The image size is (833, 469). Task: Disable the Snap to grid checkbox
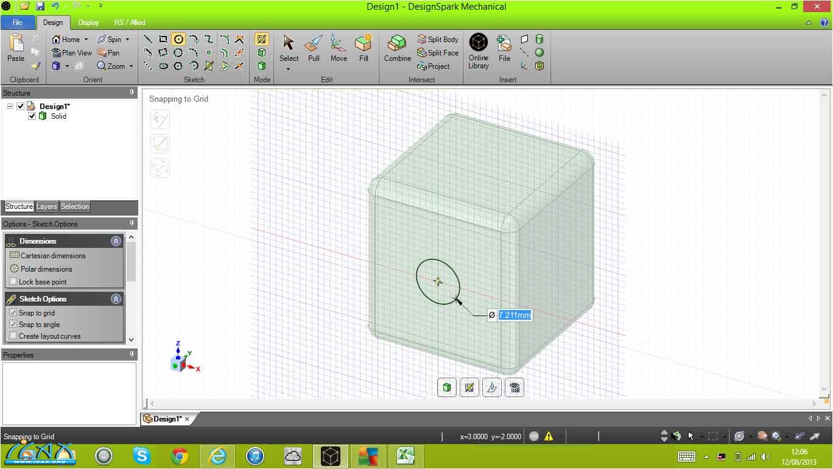point(13,312)
